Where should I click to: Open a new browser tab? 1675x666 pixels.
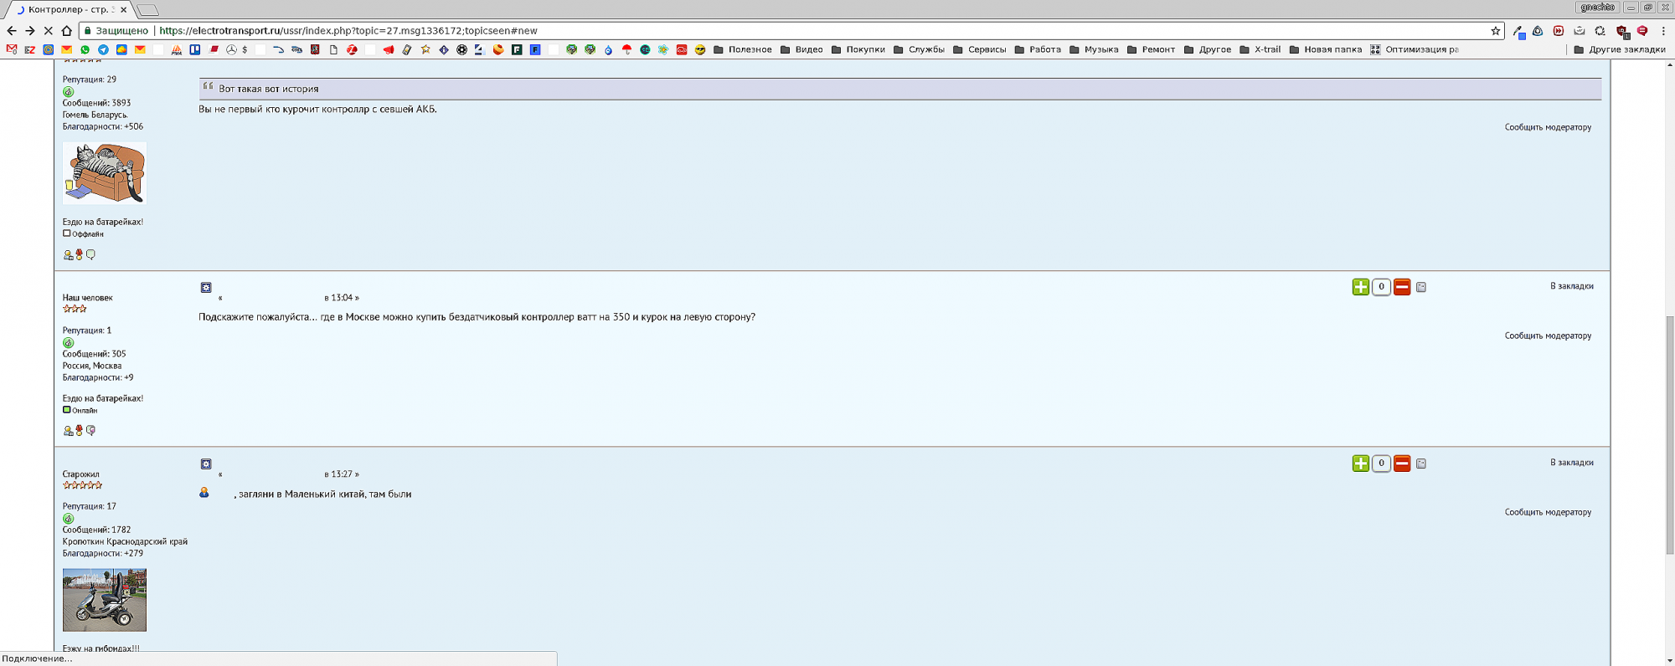[147, 10]
